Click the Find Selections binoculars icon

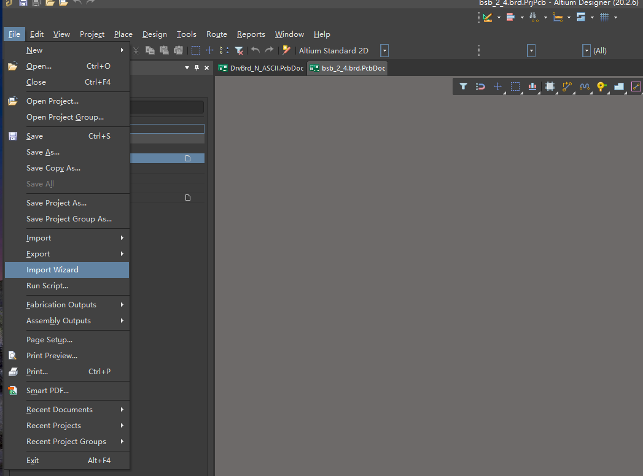pyautogui.click(x=534, y=17)
